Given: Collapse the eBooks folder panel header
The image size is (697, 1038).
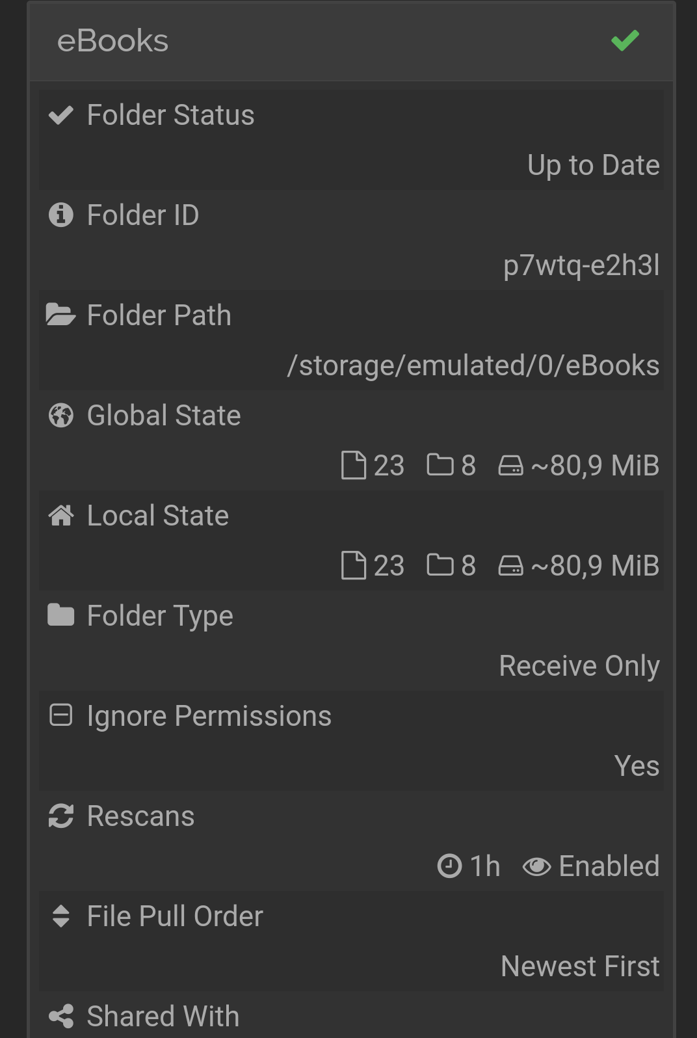Looking at the screenshot, I should coord(351,41).
